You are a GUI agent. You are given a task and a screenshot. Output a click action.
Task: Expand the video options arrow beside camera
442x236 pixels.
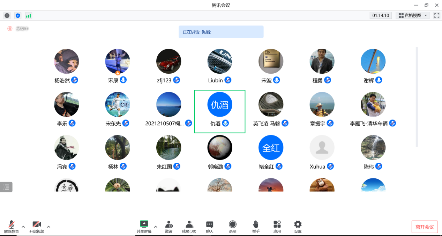coord(48,227)
